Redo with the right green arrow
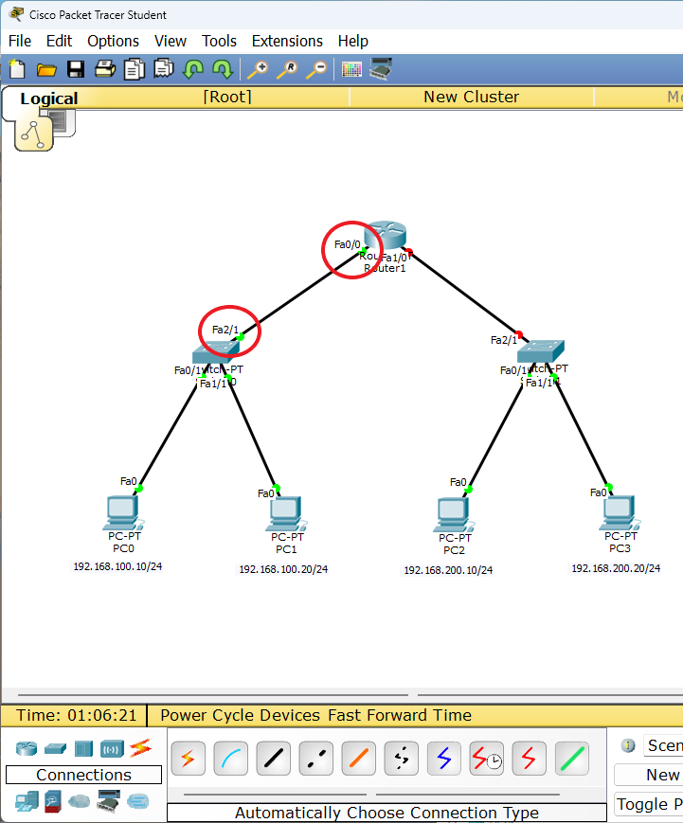The width and height of the screenshot is (683, 823). pyautogui.click(x=223, y=69)
